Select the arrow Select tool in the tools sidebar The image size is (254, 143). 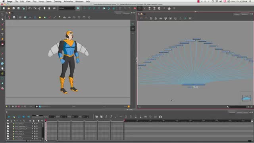[2, 14]
